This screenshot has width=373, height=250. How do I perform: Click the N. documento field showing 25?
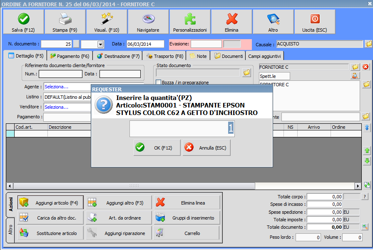56,44
